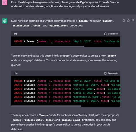The image size is (136, 132).
Task: Click the 'September 3, 2021' query line
Action: click(67, 97)
